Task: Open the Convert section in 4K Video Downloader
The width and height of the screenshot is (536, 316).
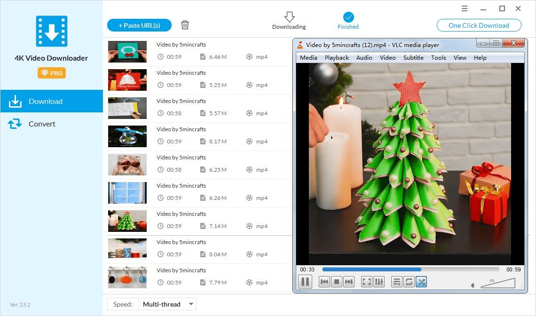Action: tap(41, 124)
